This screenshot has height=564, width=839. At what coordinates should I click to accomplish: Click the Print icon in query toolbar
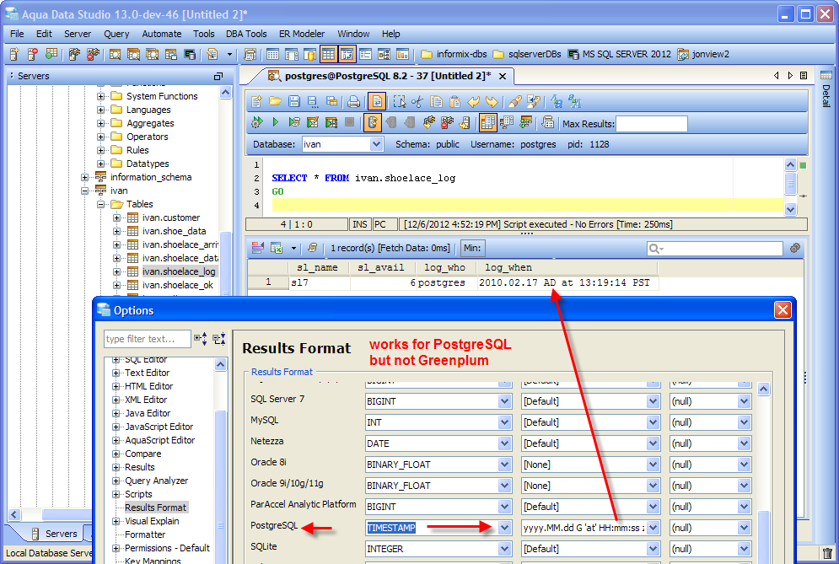click(353, 101)
